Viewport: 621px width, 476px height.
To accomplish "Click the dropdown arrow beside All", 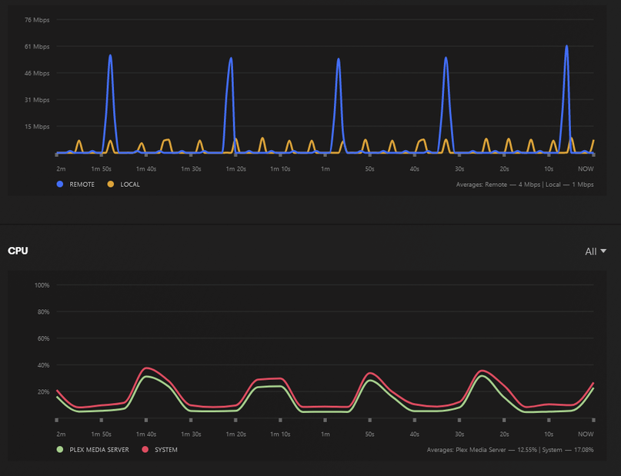I will coord(603,251).
